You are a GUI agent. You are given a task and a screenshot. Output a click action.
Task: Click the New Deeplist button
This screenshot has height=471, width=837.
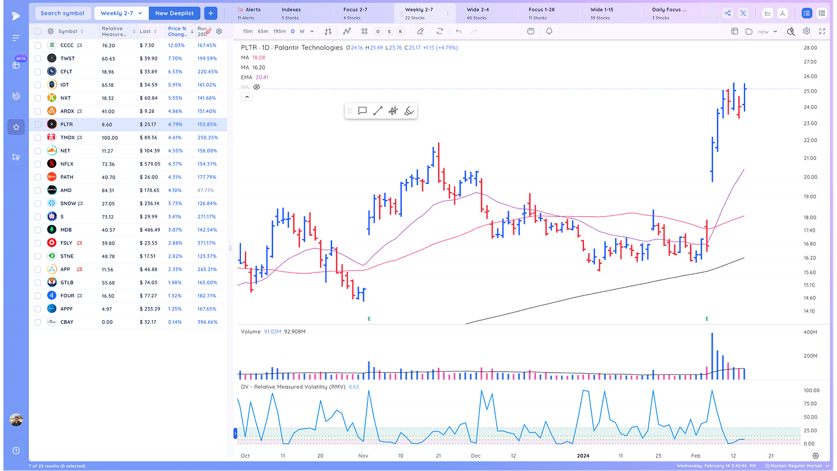point(174,13)
